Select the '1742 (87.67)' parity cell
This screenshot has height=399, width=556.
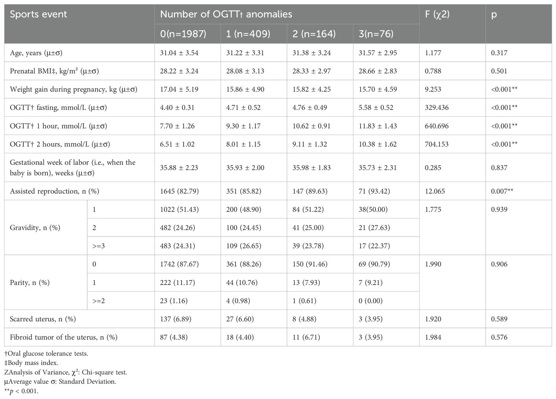click(179, 264)
